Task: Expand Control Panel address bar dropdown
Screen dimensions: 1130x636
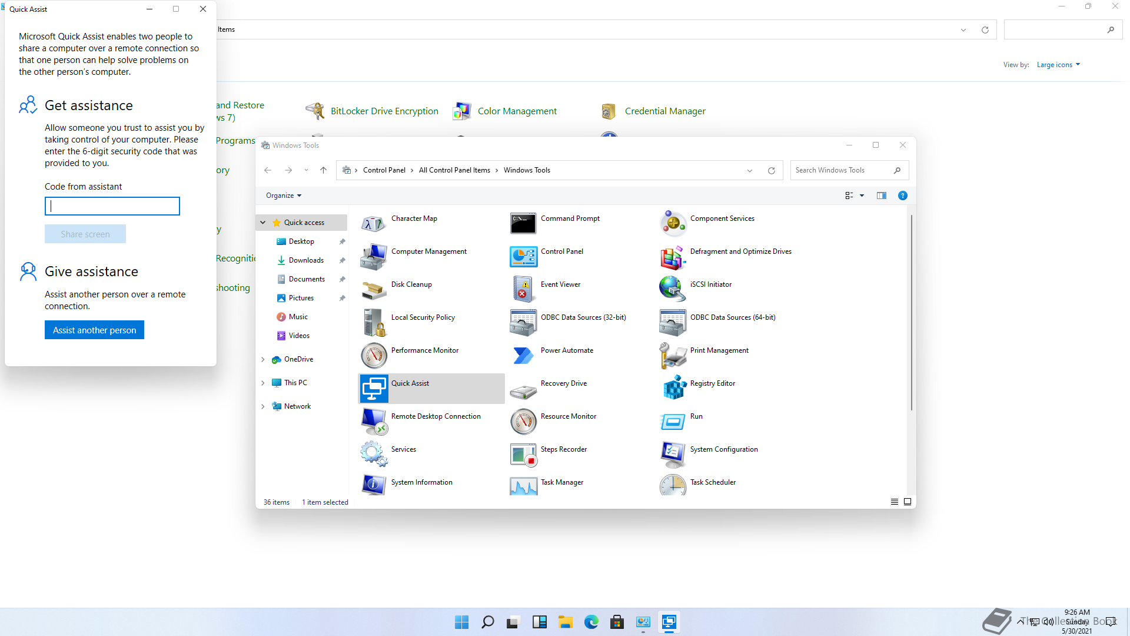Action: point(963,30)
